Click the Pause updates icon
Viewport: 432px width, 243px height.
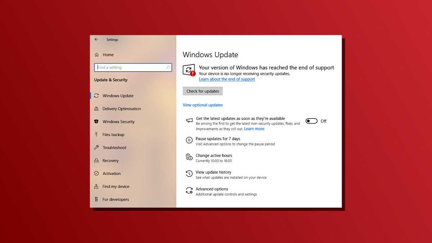point(189,140)
